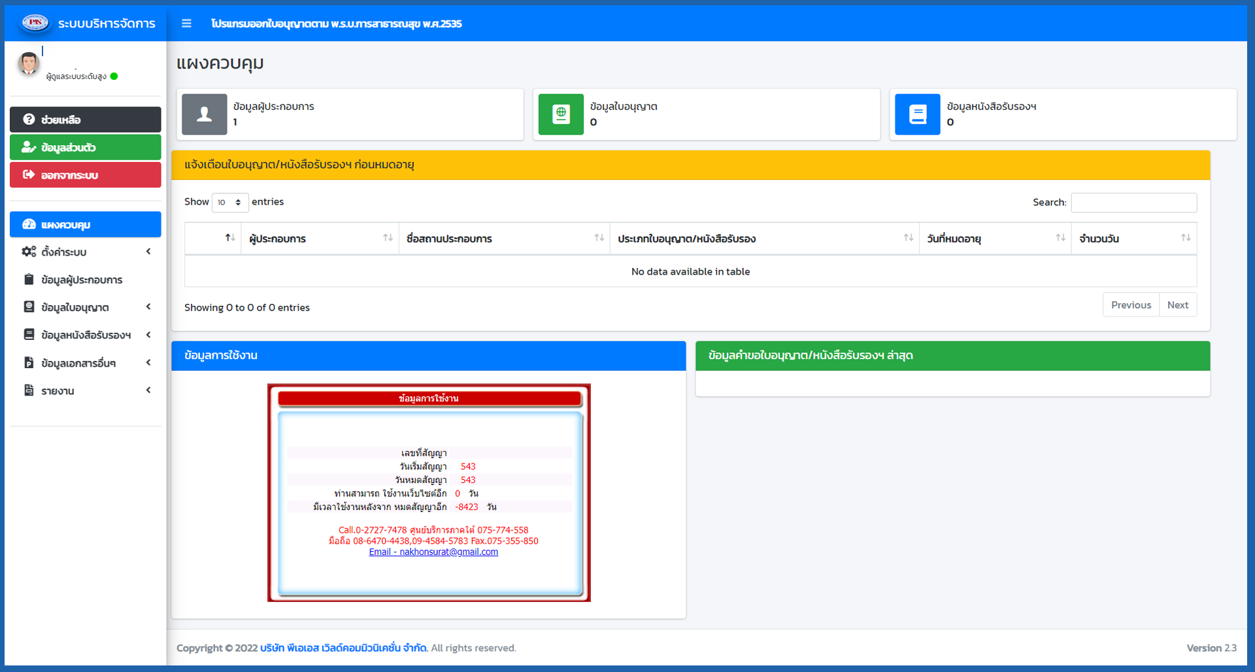Expand ข้อมูลใบอนุญาต sidebar menu
The height and width of the screenshot is (672, 1255).
click(86, 307)
